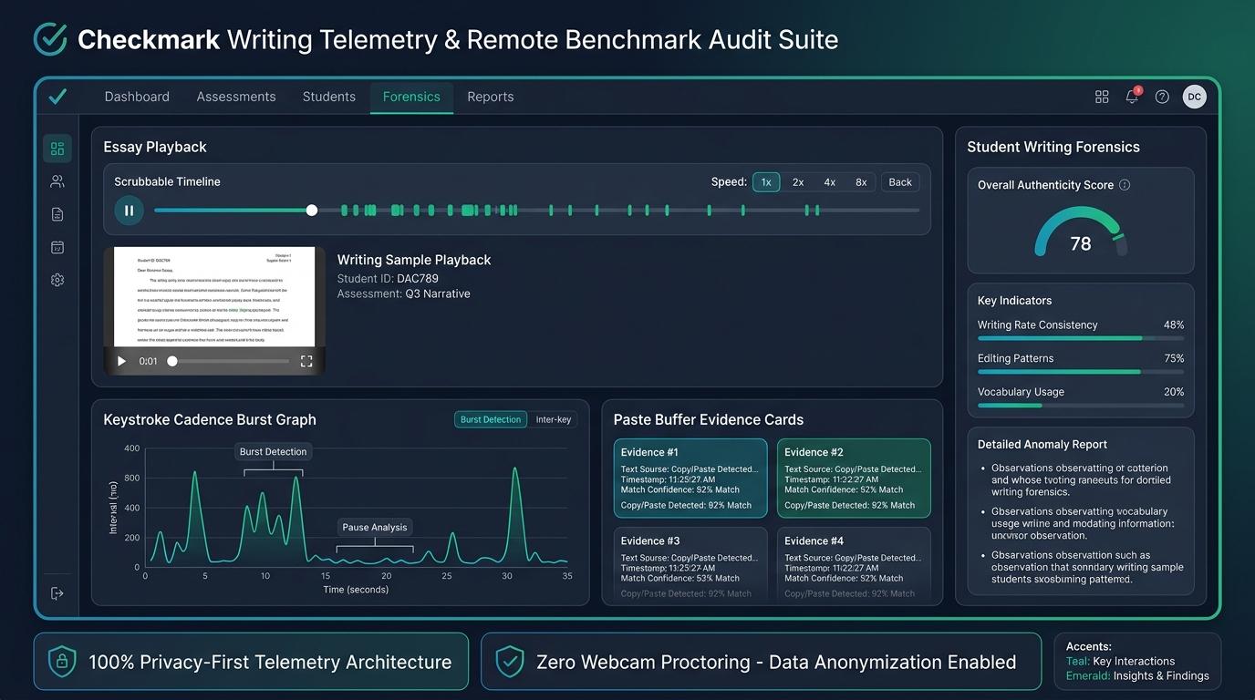Open the help question mark icon
This screenshot has height=700, width=1255.
pyautogui.click(x=1162, y=97)
